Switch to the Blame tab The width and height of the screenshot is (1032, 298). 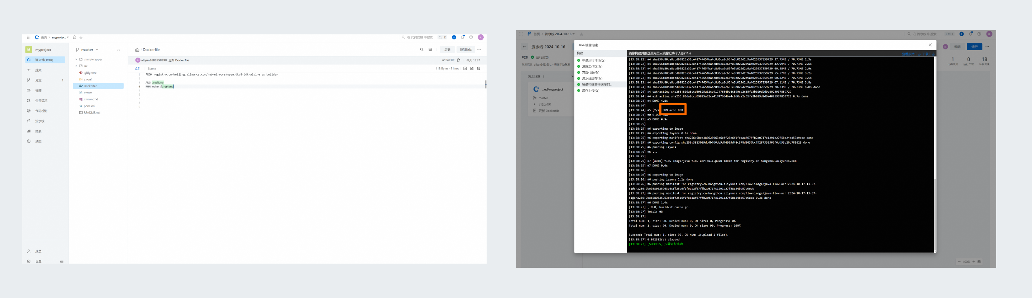[152, 68]
